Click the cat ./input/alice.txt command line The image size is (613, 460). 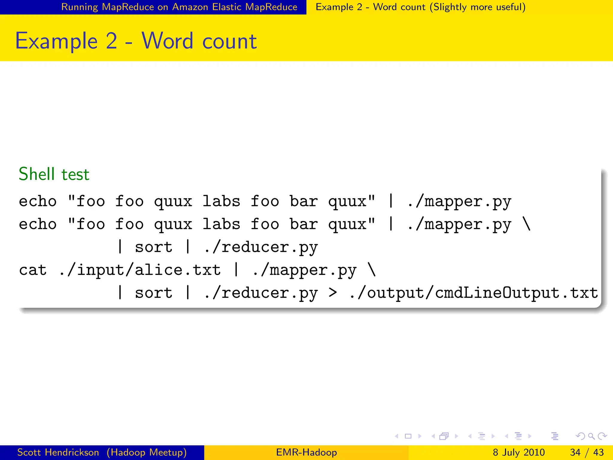[x=198, y=270]
